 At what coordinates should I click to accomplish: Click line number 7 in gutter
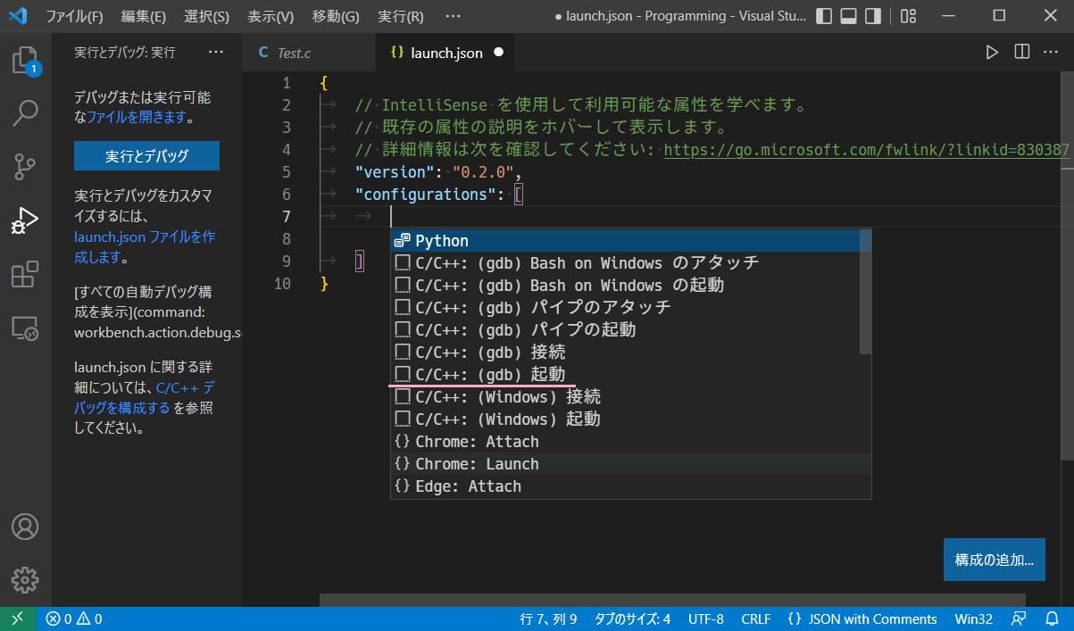(x=286, y=217)
